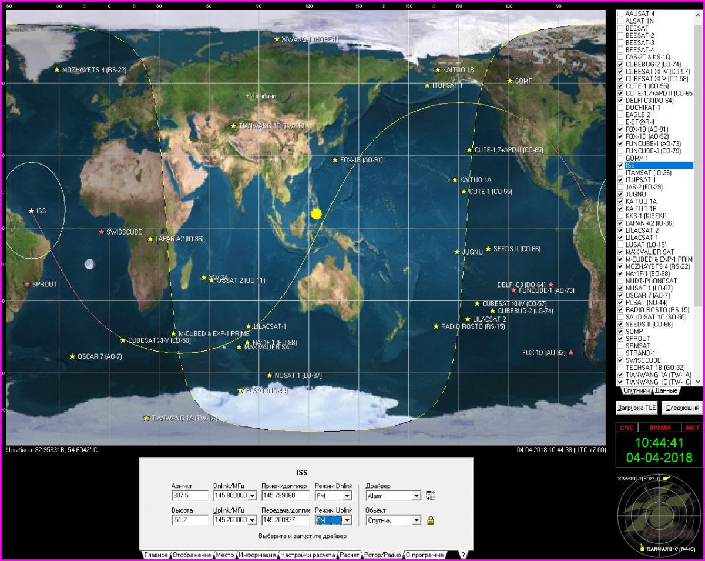
Task: Click the satellite list scrollbar down arrow
Action: pos(697,382)
